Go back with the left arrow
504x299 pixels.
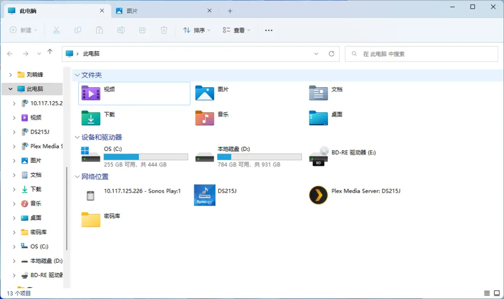pos(10,54)
